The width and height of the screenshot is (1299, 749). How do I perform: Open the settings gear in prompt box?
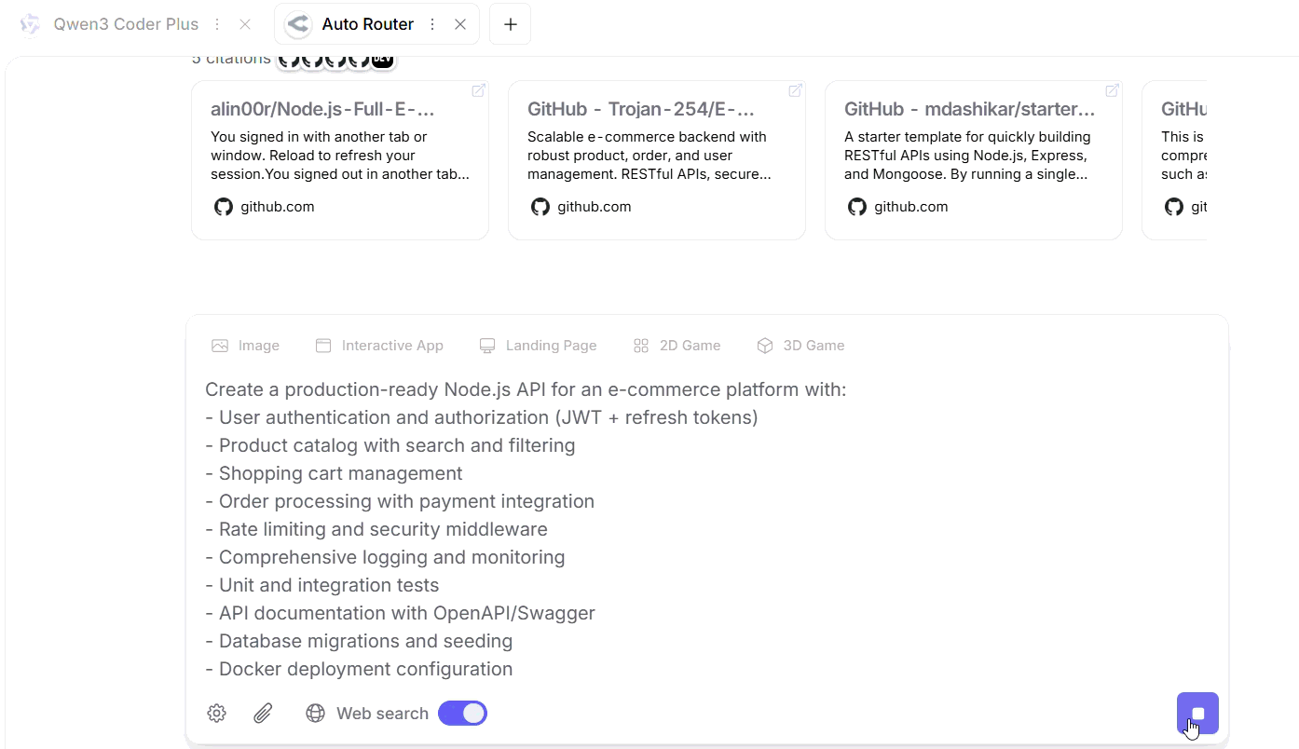point(216,714)
